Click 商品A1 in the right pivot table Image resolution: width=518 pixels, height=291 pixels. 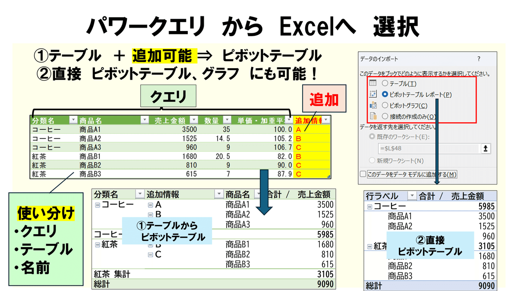coord(400,216)
